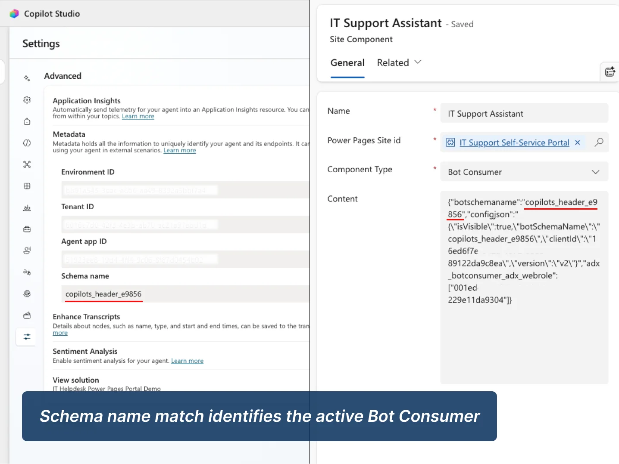The image size is (619, 464).
Task: Select the briefcase icon in settings sidebar
Action: click(x=27, y=229)
